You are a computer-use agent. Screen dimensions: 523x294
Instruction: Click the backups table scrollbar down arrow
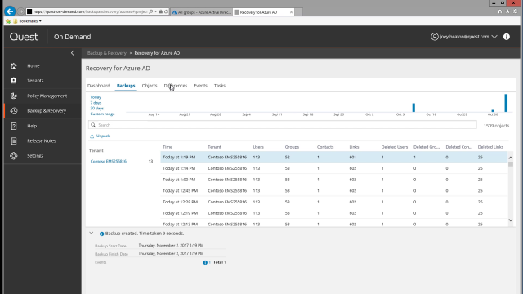pyautogui.click(x=510, y=220)
